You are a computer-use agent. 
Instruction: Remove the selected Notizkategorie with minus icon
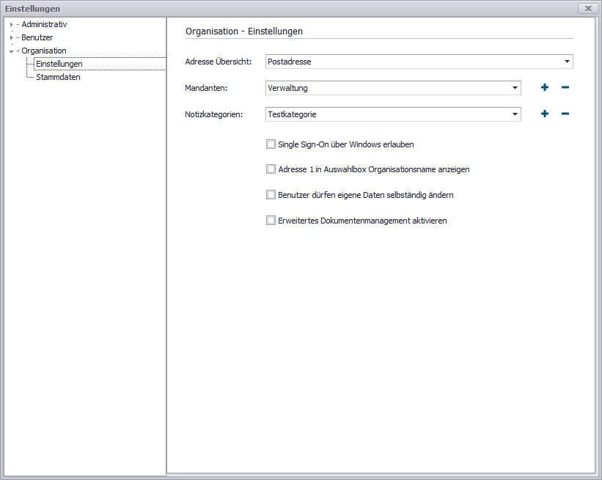click(x=565, y=114)
